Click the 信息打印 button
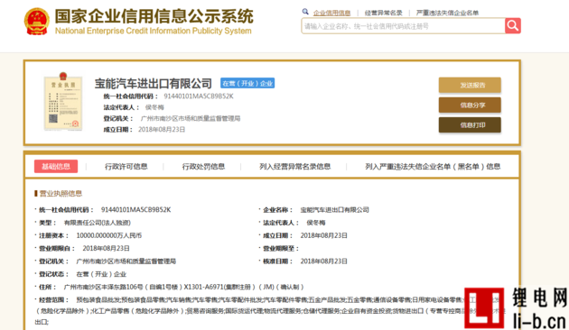569x330 pixels. (470, 125)
